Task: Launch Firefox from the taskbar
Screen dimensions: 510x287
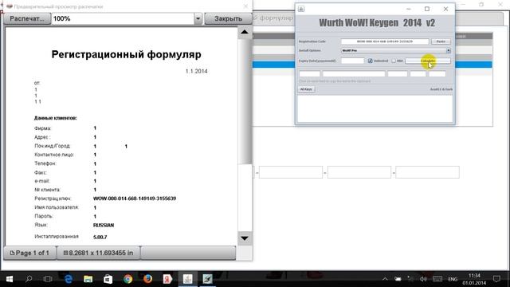Action: (x=147, y=279)
